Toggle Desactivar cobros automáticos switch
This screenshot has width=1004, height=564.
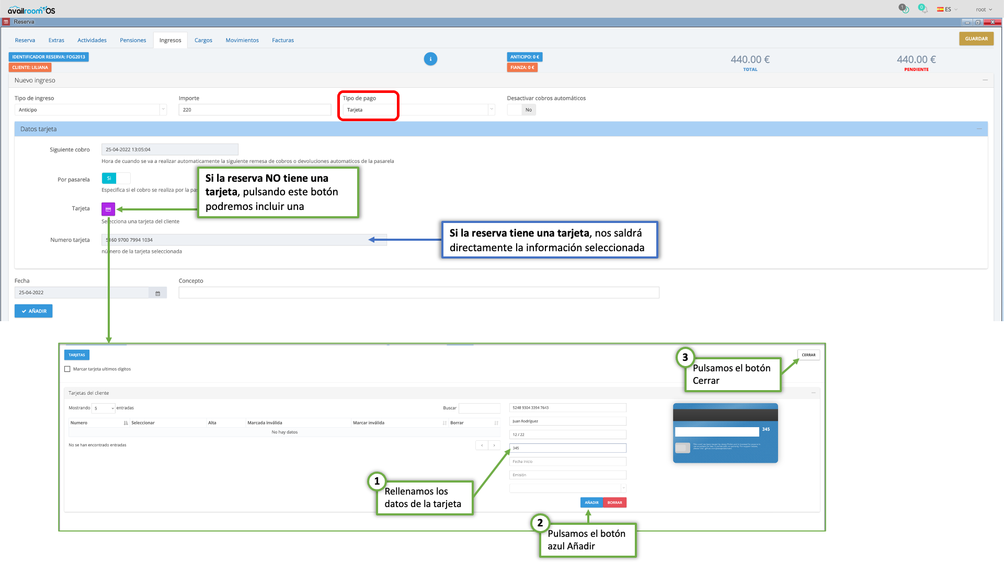tap(521, 110)
